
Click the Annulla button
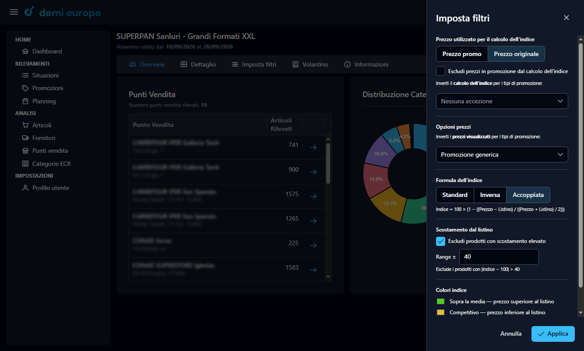pyautogui.click(x=511, y=333)
